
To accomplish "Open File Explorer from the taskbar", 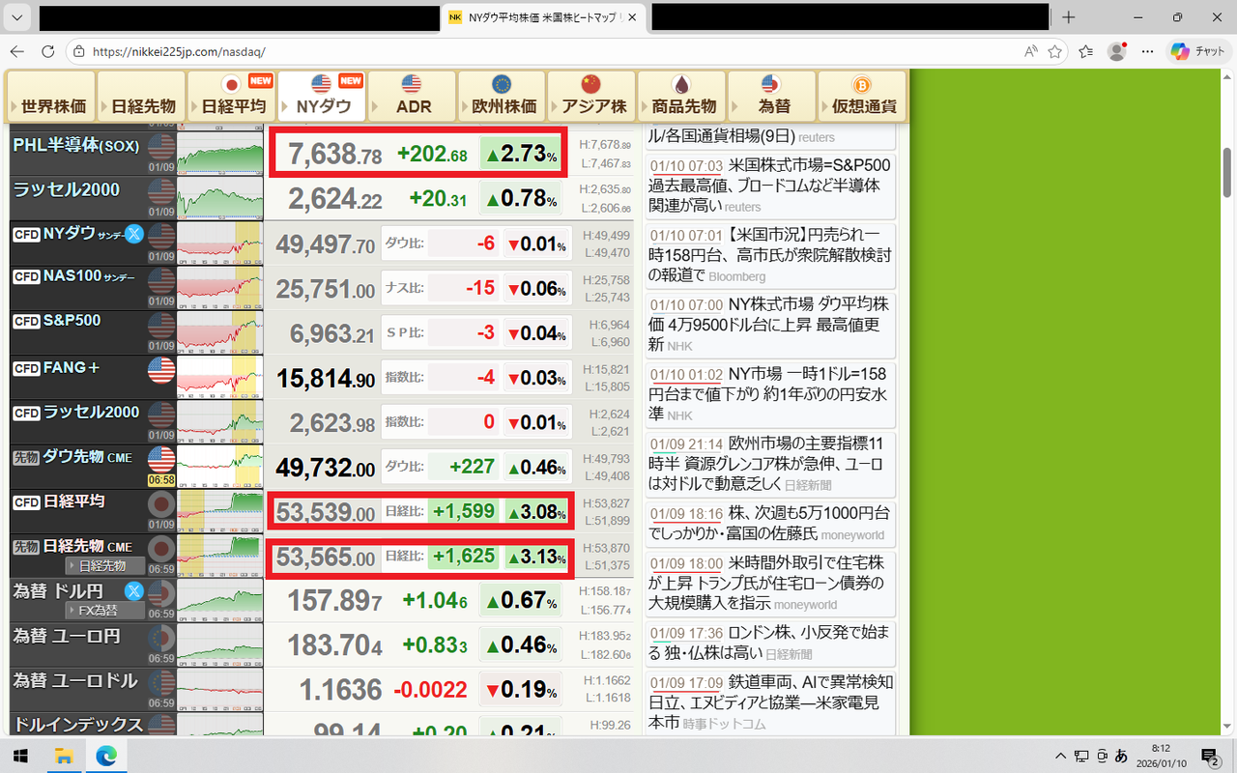I will pos(64,755).
